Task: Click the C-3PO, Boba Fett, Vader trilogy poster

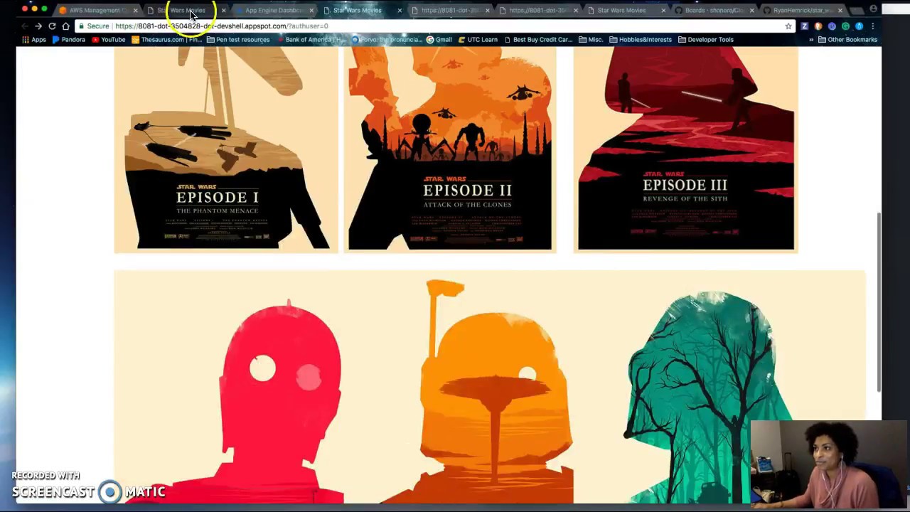Action: 490,387
